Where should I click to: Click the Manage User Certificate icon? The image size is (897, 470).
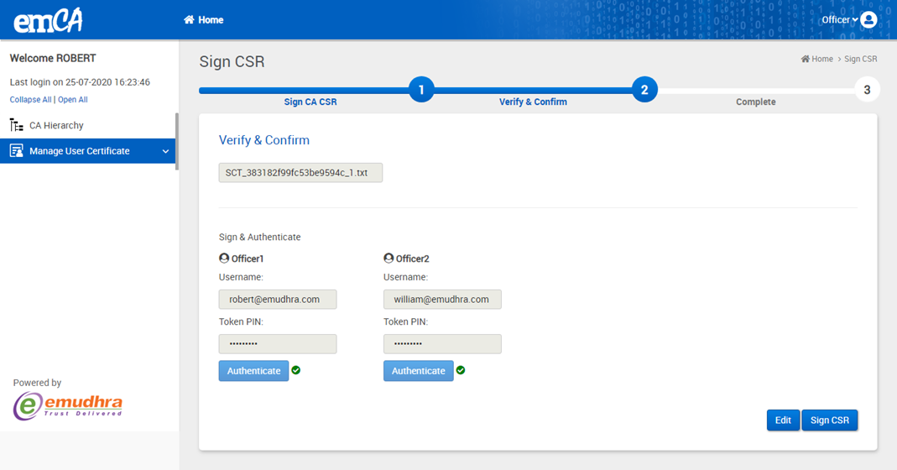coord(16,151)
